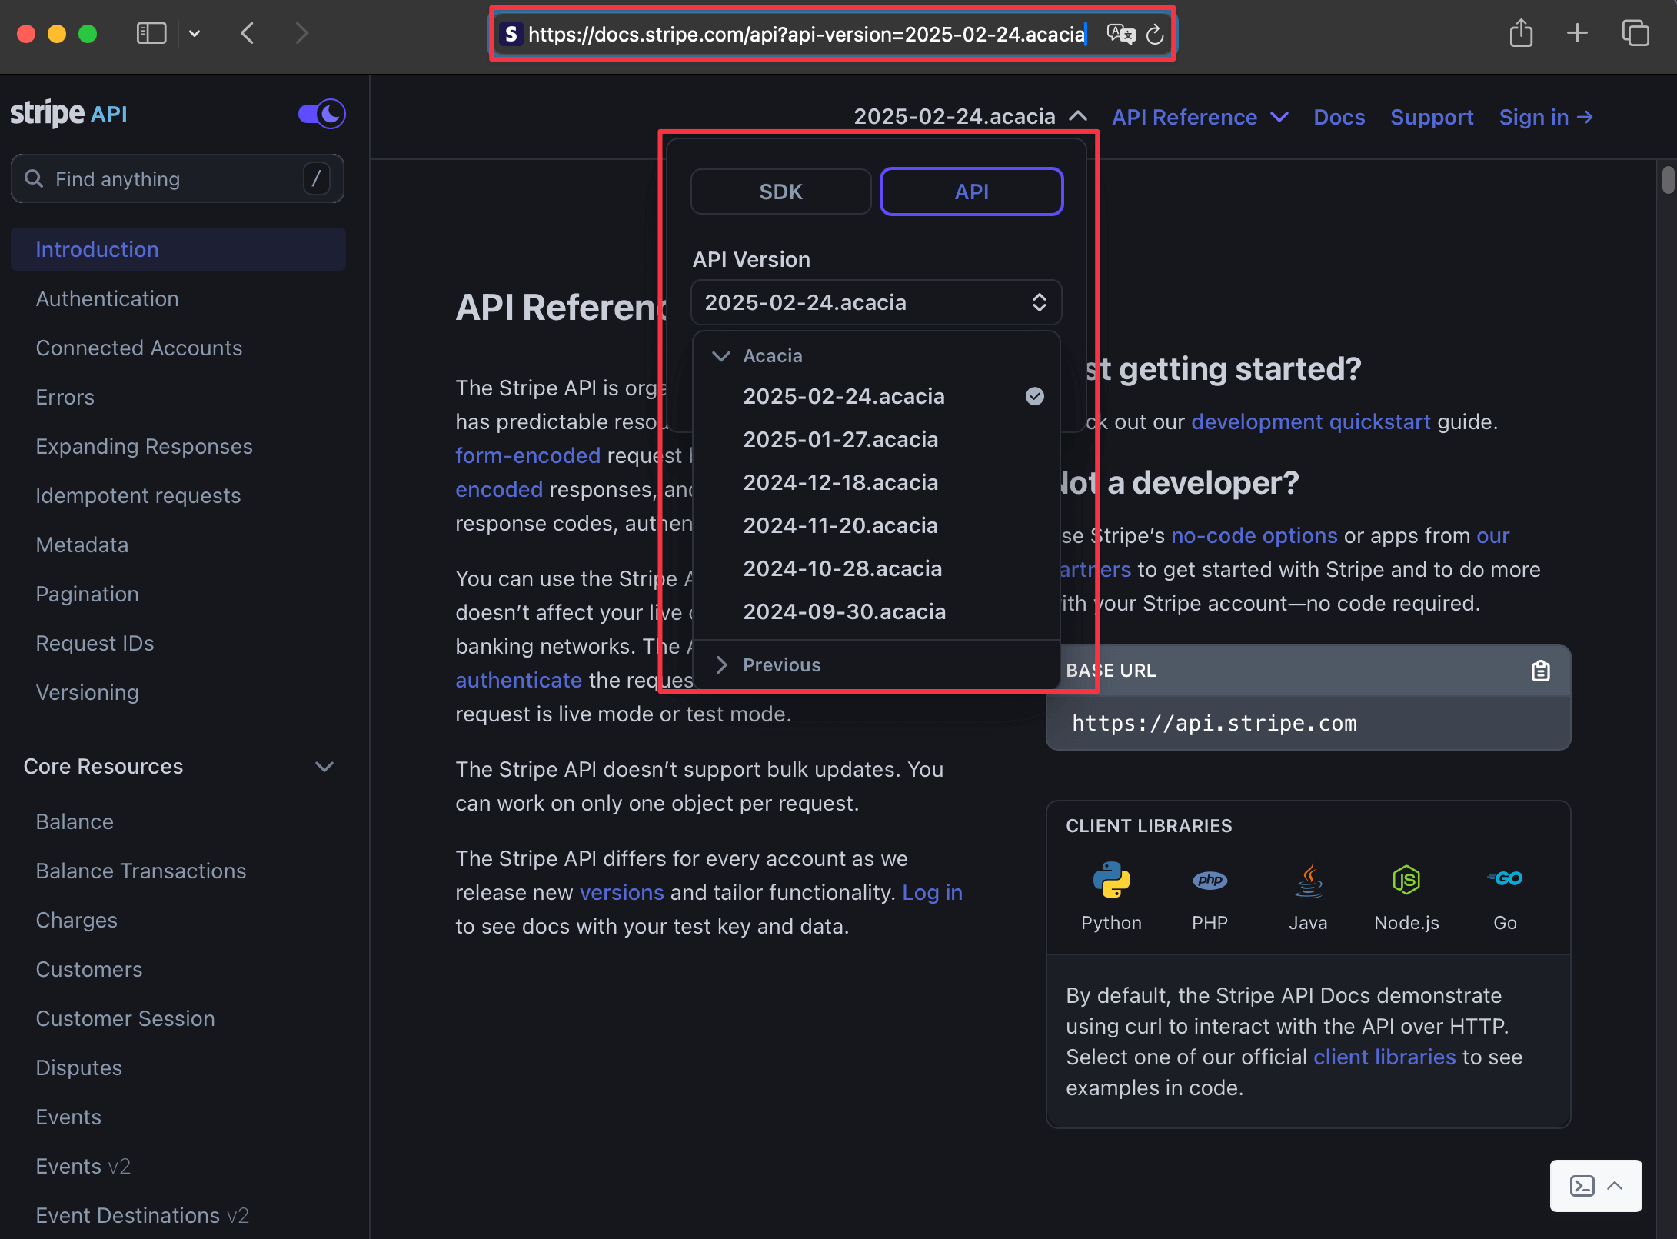
Task: Toggle dark mode next to Stripe API logo
Action: (320, 114)
